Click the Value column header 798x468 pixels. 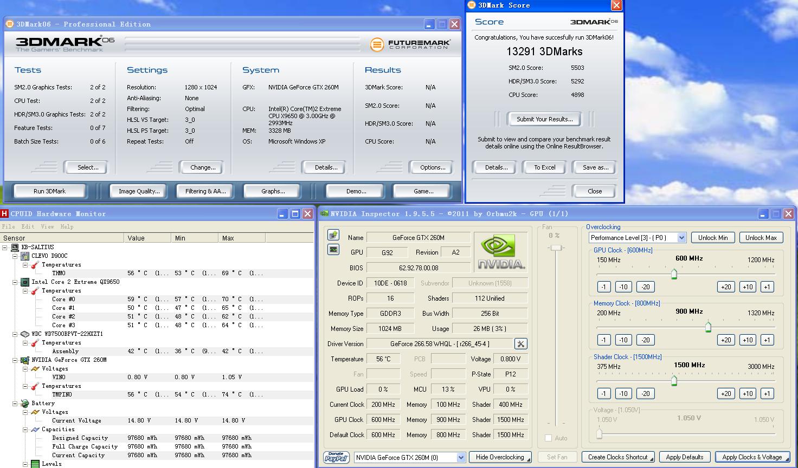point(148,238)
